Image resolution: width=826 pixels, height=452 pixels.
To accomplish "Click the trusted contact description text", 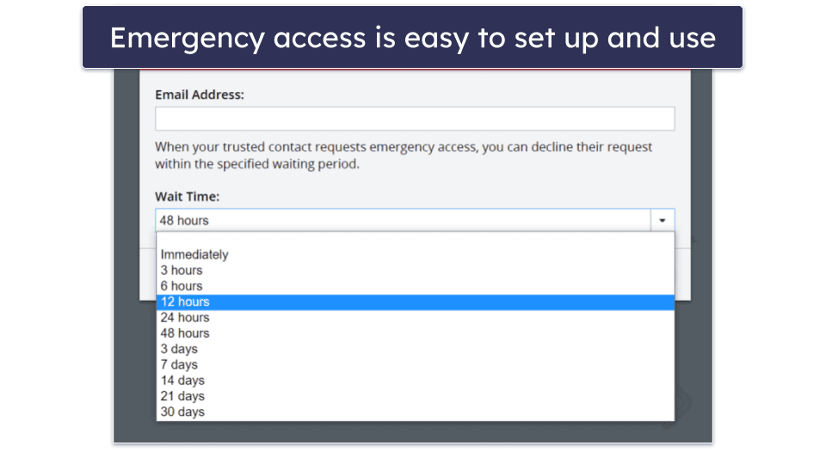I will 404,155.
